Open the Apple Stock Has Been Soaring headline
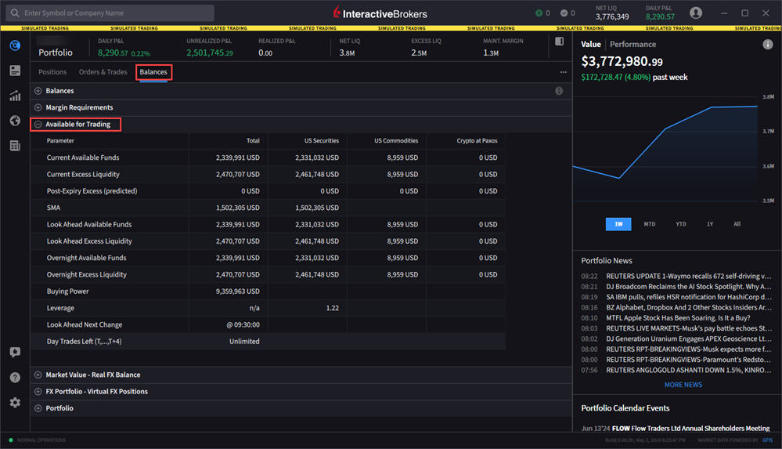 (x=678, y=317)
